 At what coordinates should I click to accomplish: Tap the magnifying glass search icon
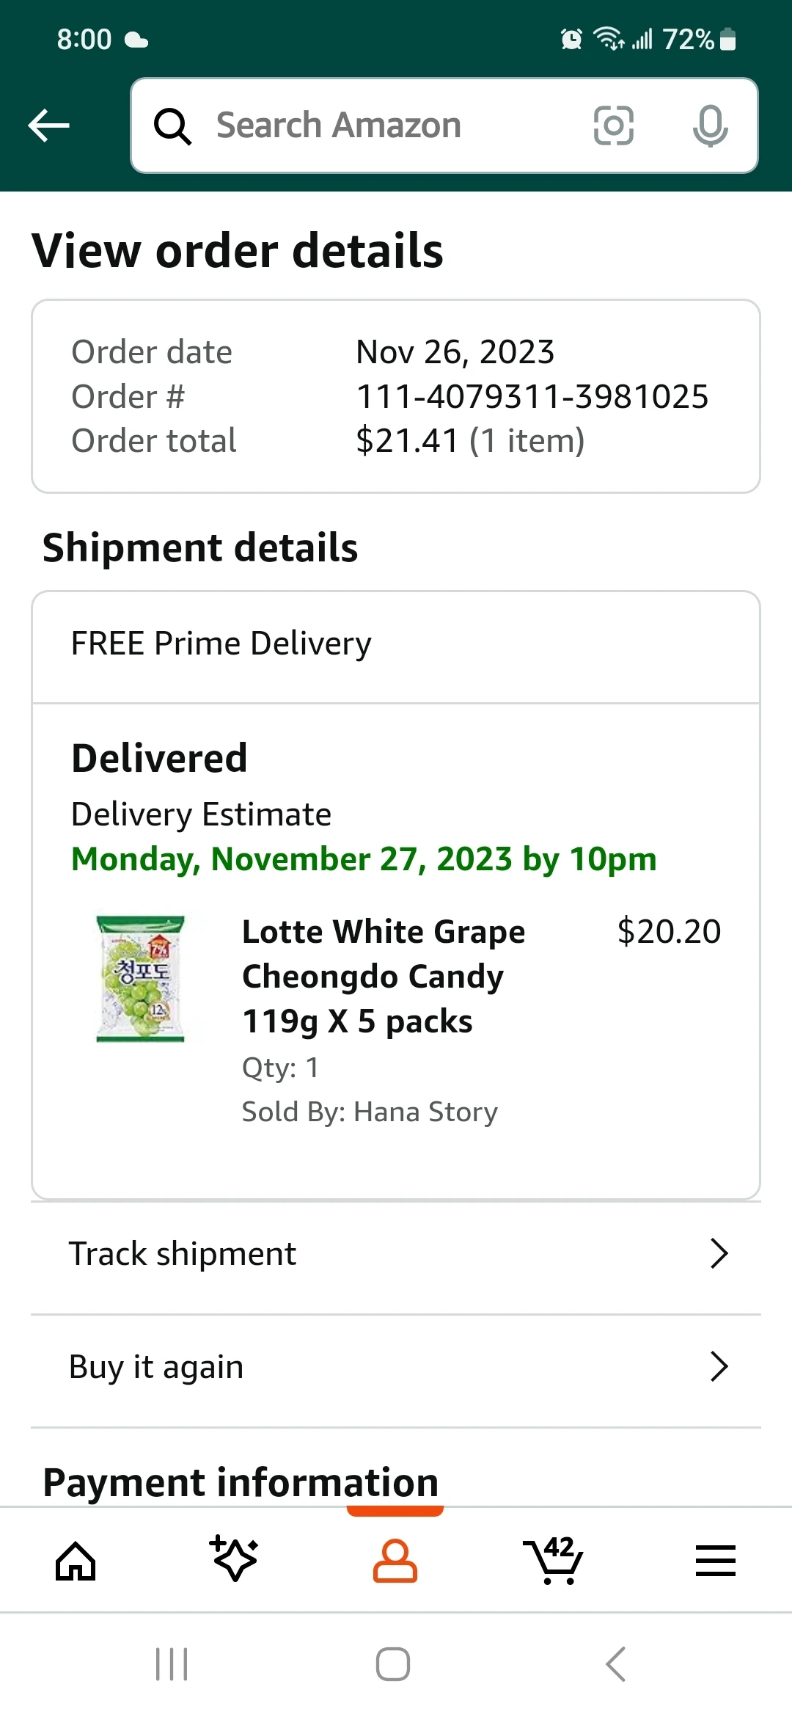coord(173,126)
